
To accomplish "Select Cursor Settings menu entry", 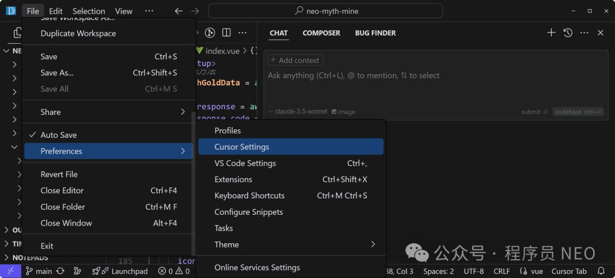I will click(290, 147).
